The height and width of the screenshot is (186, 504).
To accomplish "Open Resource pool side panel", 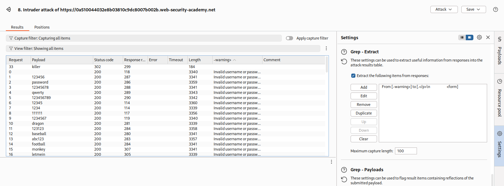I will click(x=499, y=97).
